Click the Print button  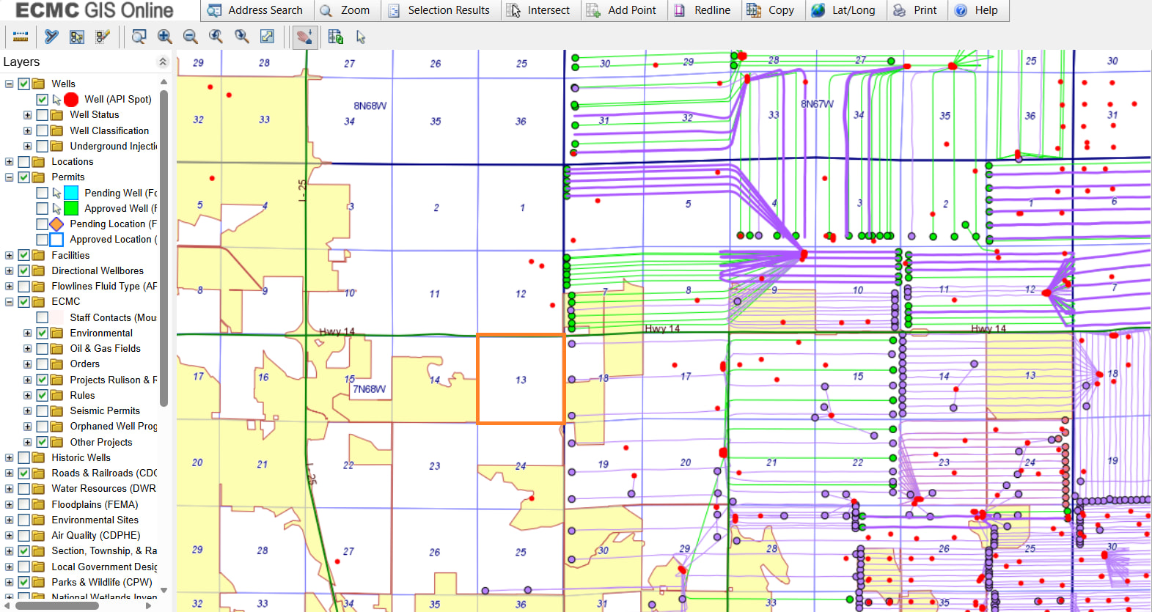coord(915,10)
